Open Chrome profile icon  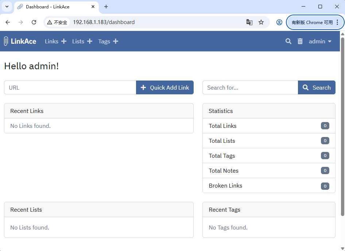pyautogui.click(x=279, y=22)
